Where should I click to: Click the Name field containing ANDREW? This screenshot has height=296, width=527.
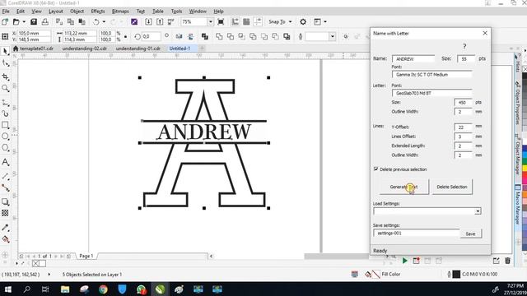[x=413, y=58]
